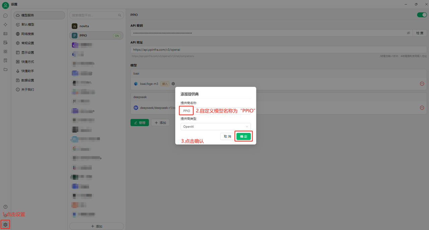The width and height of the screenshot is (429, 230).
Task: Select the novita provider row
Action: point(97,26)
